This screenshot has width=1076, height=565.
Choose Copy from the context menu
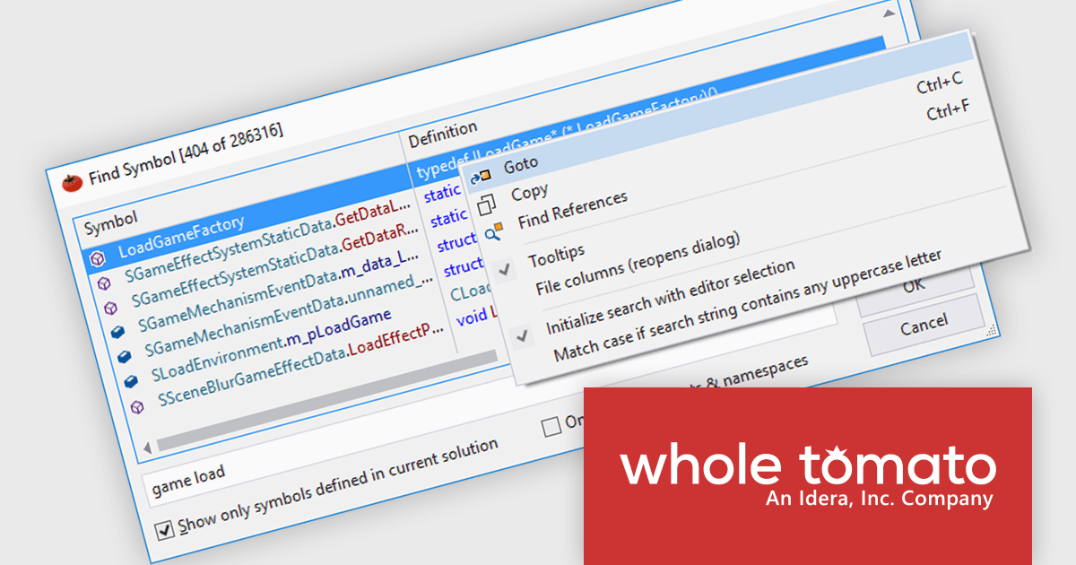click(x=529, y=192)
